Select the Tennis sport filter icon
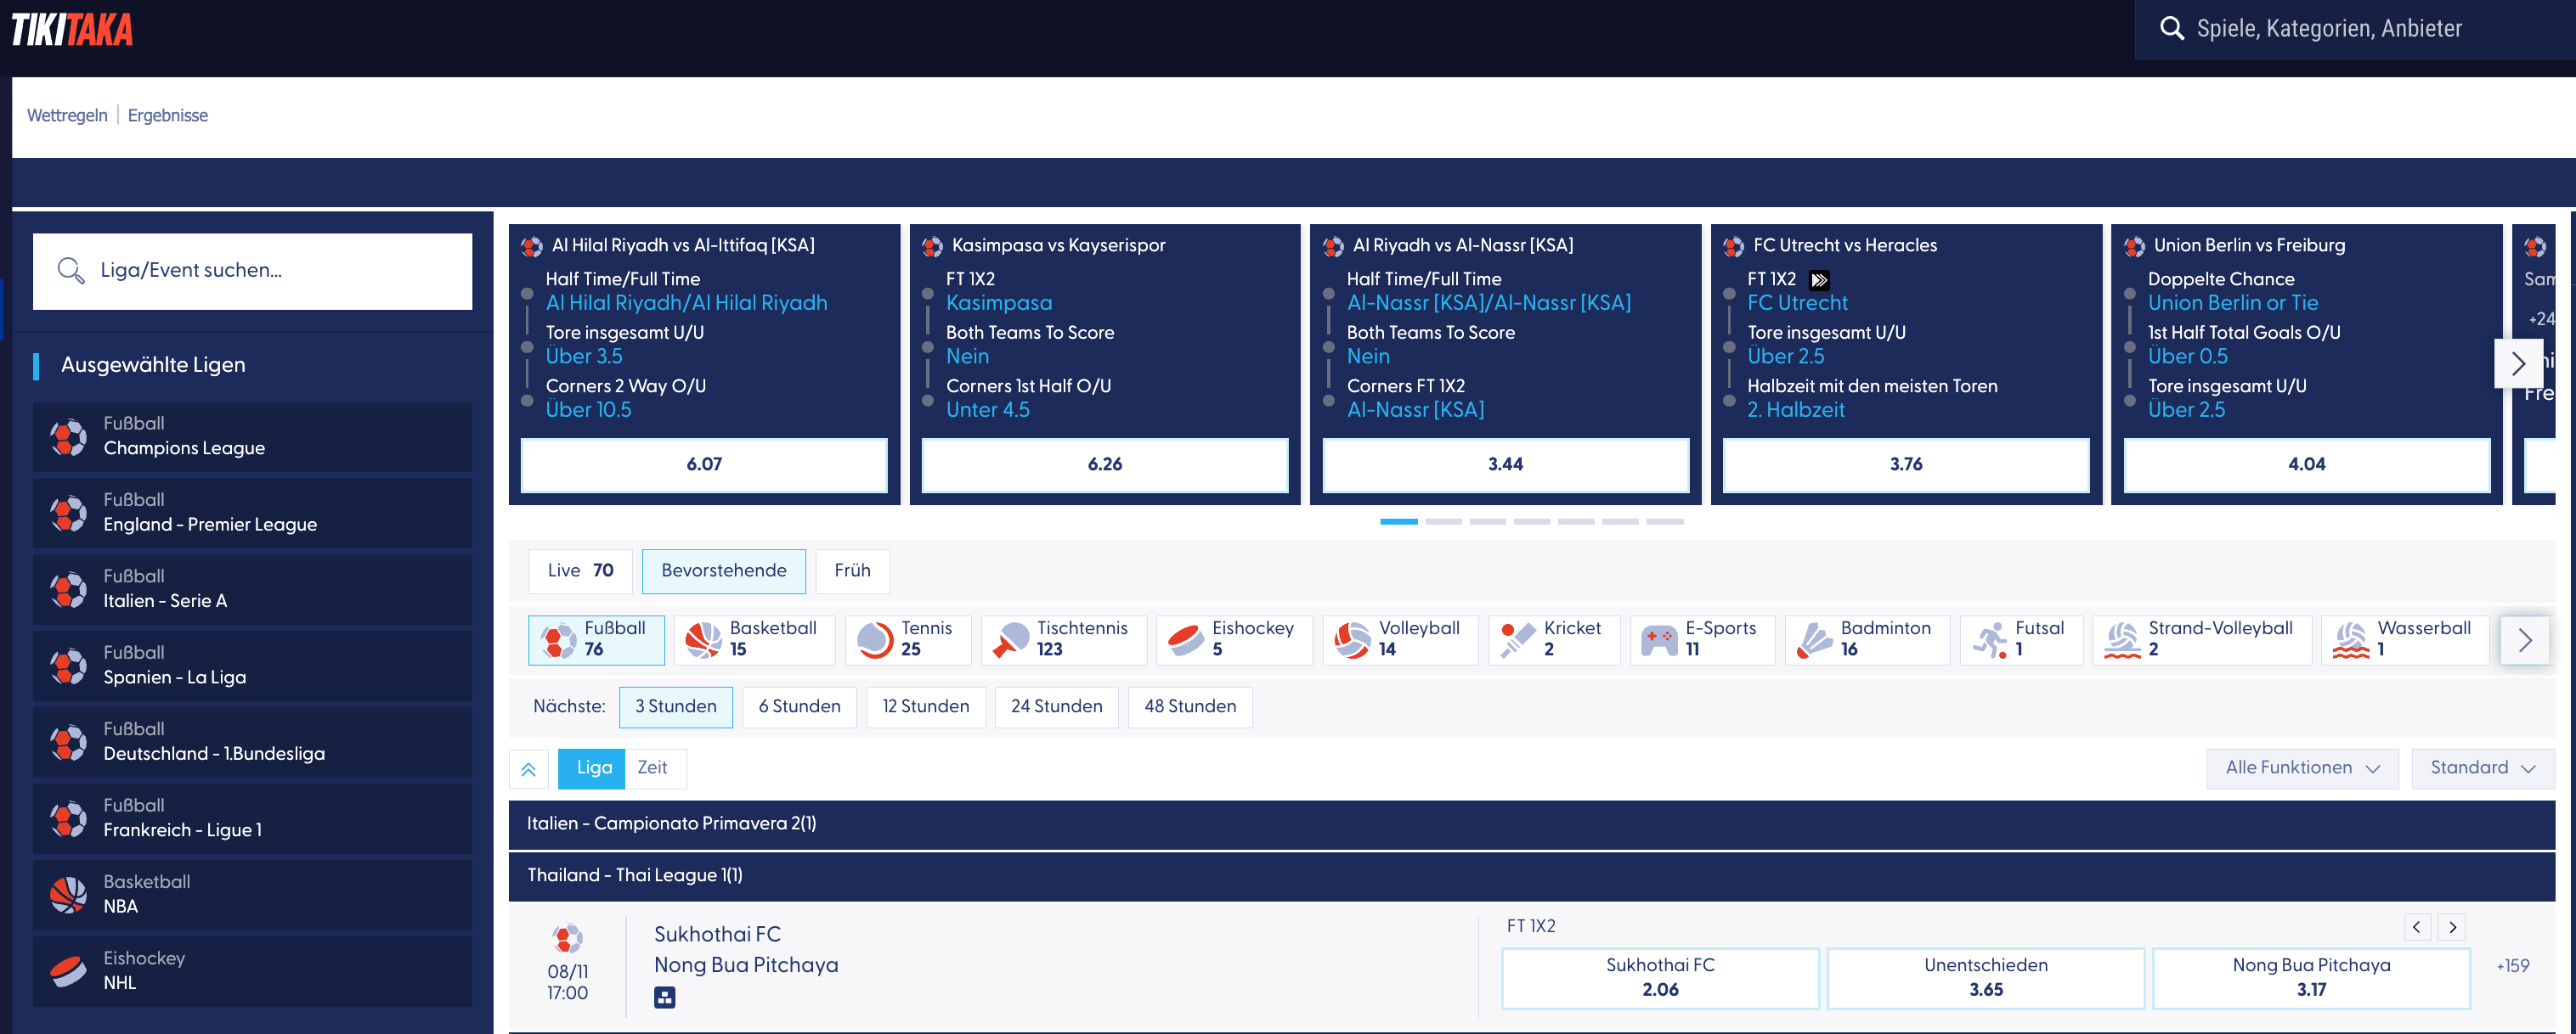Image resolution: width=2576 pixels, height=1034 pixels. (875, 639)
